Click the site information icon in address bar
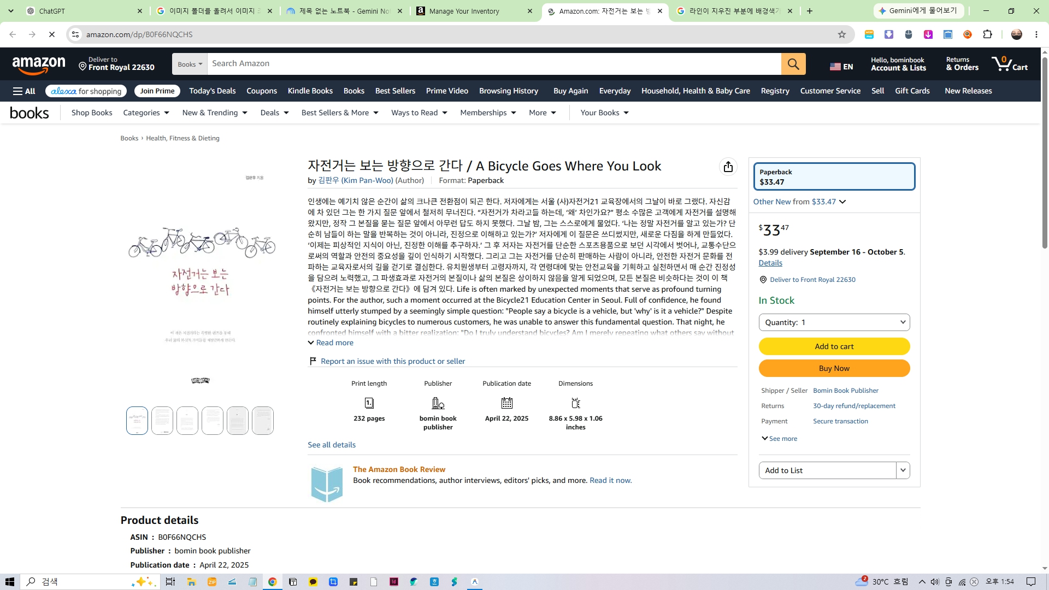Screen dimensions: 1049x590 75,34
